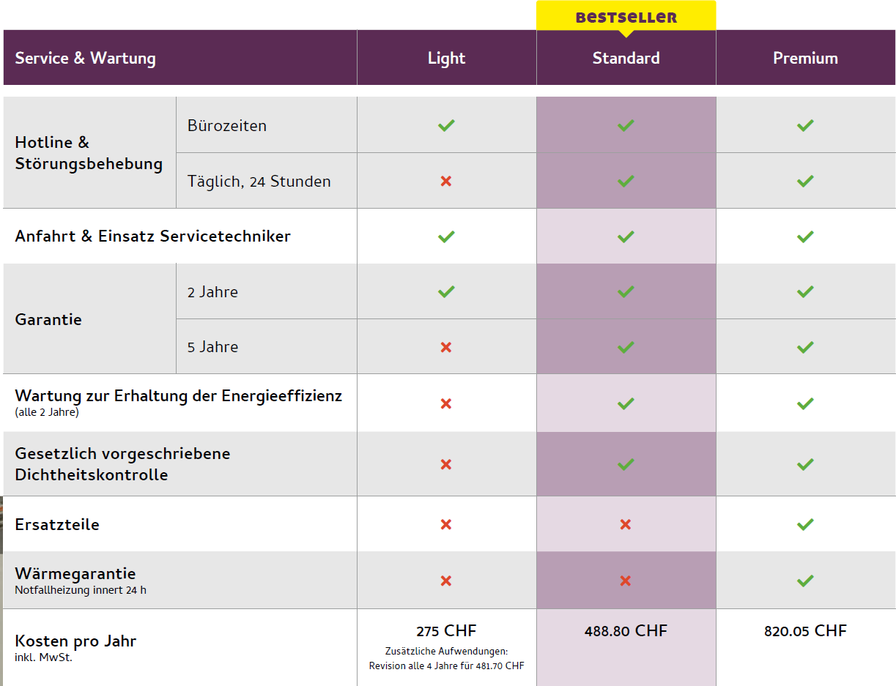This screenshot has height=686, width=896.
Task: Click the Service & Wartung heading
Action: [x=85, y=58]
